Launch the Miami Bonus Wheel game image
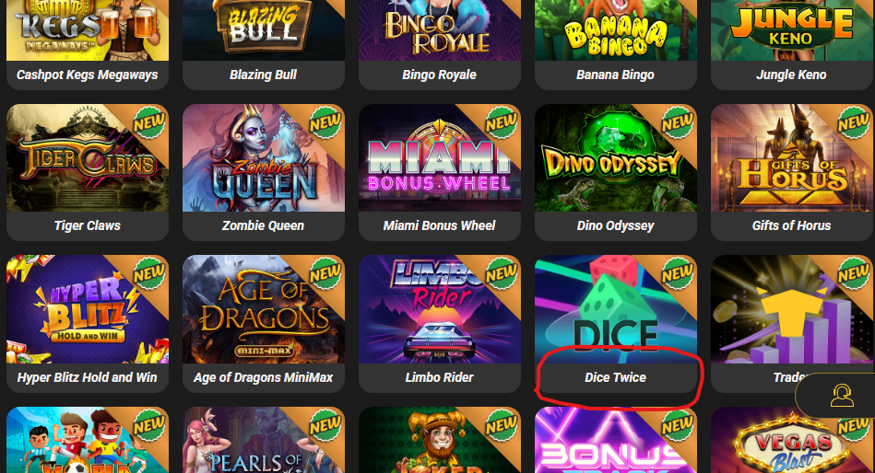The image size is (875, 473). pos(440,157)
